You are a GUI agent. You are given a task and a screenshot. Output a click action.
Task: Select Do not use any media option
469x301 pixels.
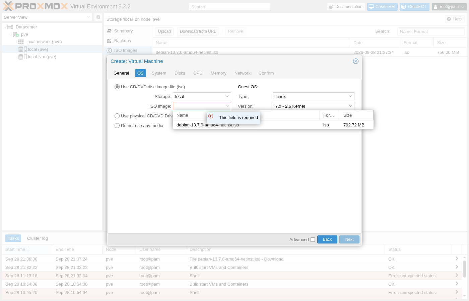(117, 126)
